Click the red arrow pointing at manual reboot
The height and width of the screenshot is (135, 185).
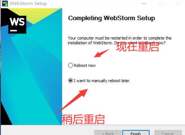pos(72,101)
